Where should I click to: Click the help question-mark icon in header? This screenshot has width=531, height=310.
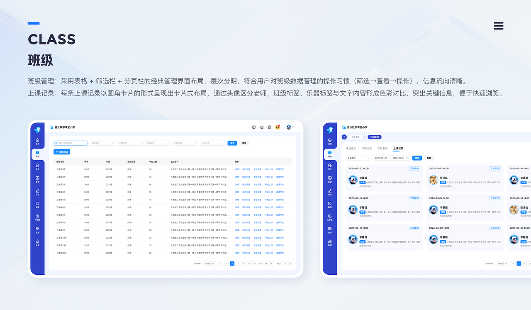click(x=254, y=127)
